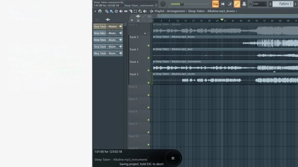The image size is (298, 167).
Task: Click the green playhead marker on ruler
Action: click(x=222, y=20)
